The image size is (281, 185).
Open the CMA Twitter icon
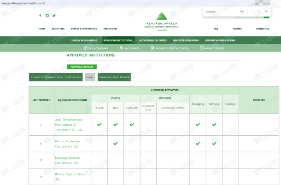[54, 16]
